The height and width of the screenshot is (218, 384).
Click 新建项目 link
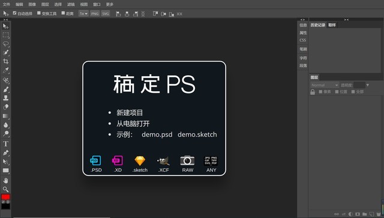click(130, 113)
